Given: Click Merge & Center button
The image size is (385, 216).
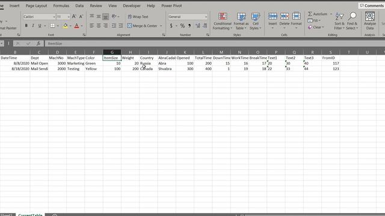Looking at the screenshot, I should click(x=143, y=26).
